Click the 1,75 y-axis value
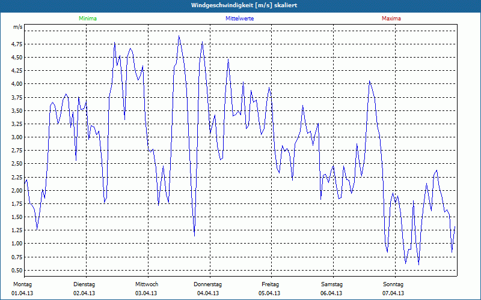 tap(17, 203)
